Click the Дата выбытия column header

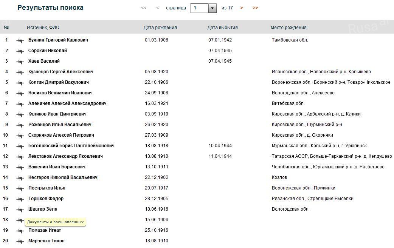pos(222,28)
